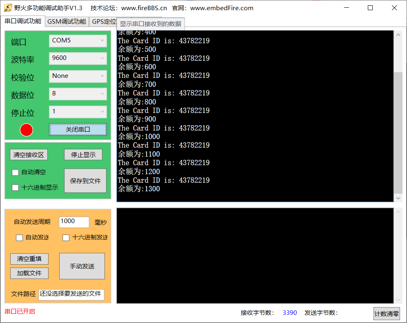Click the 余额为:1300 line in receive area

click(x=139, y=189)
